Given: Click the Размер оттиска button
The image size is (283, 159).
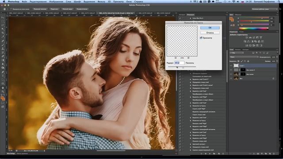Looking at the screenshot, I should coord(82,9).
